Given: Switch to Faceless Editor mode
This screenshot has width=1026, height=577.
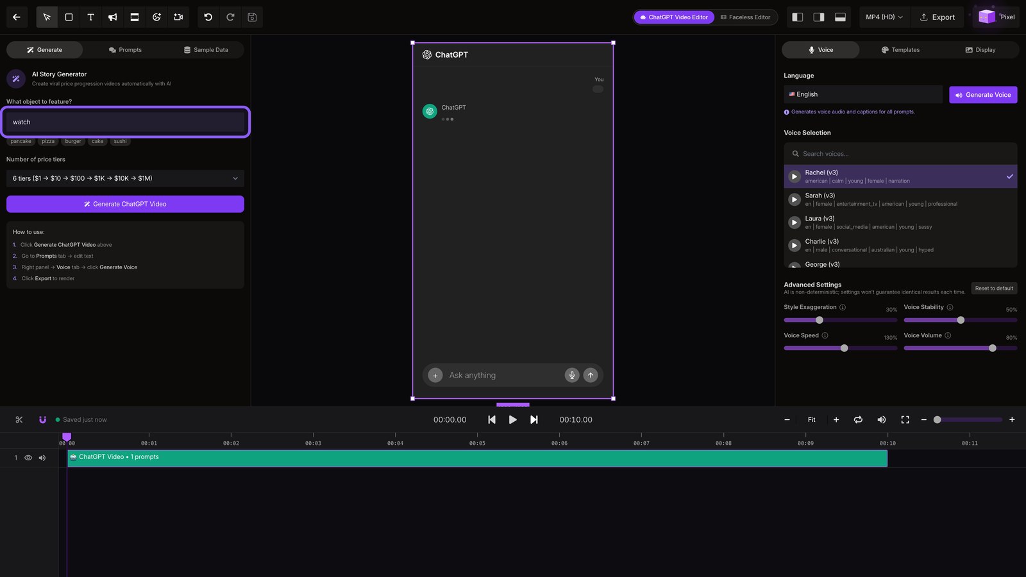Looking at the screenshot, I should point(746,17).
